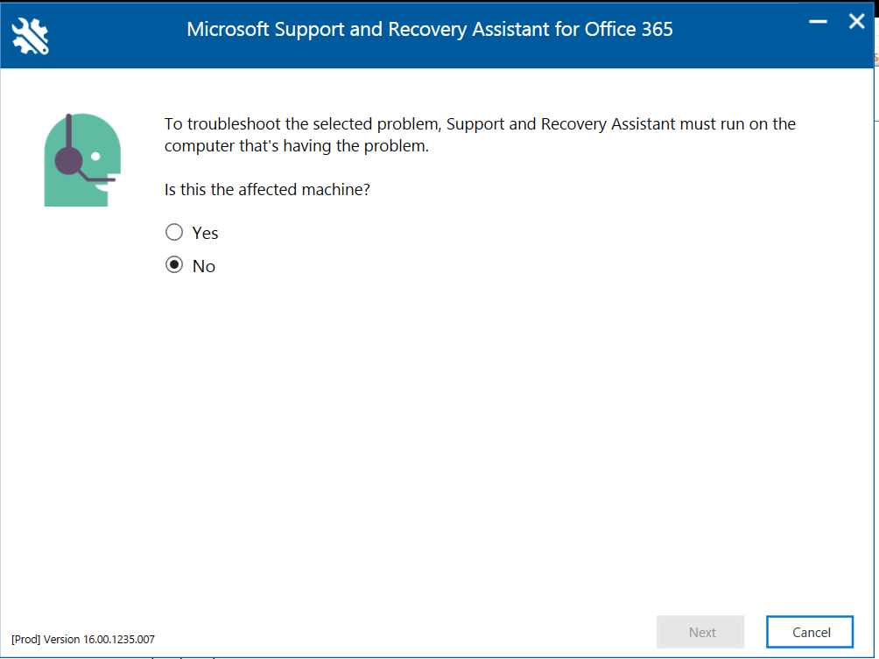879x659 pixels.
Task: Click the wrench and screwdriver app icon
Action: click(31, 36)
